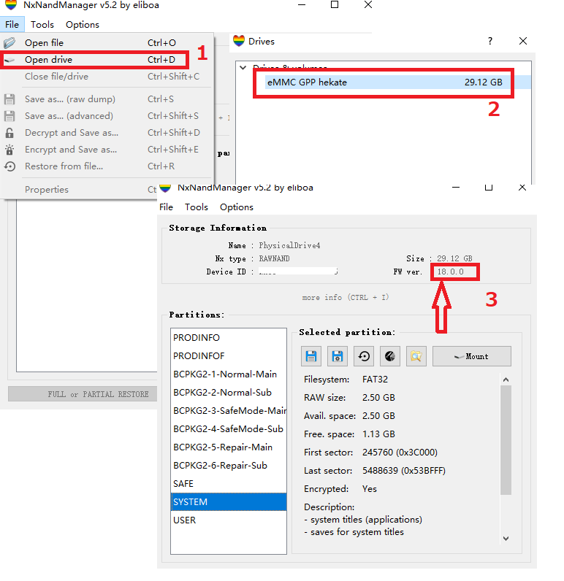Maximize the back NxNandManager window

coord(335,5)
